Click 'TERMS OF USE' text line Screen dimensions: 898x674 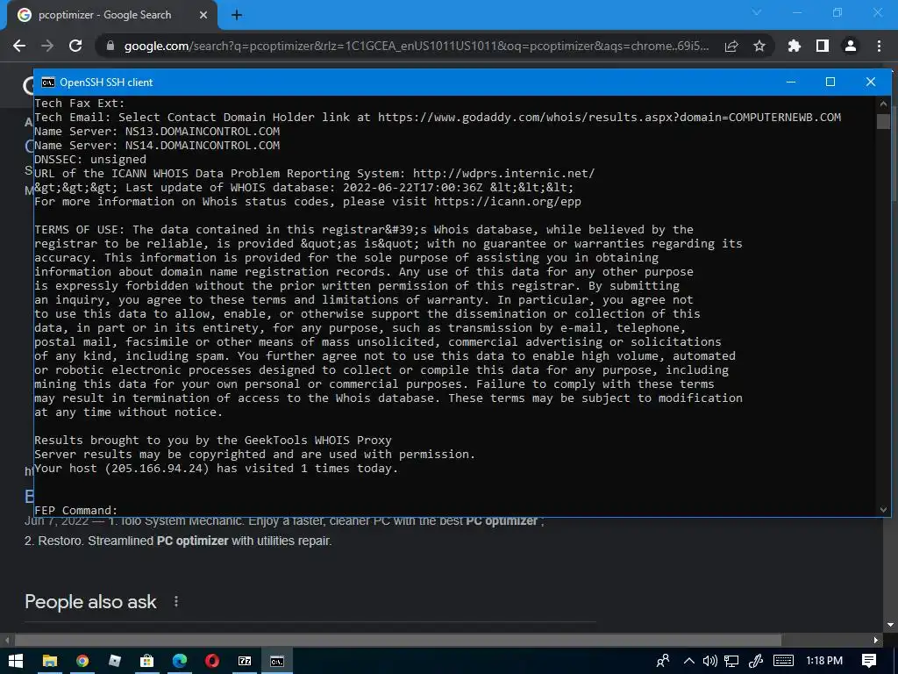(364, 229)
